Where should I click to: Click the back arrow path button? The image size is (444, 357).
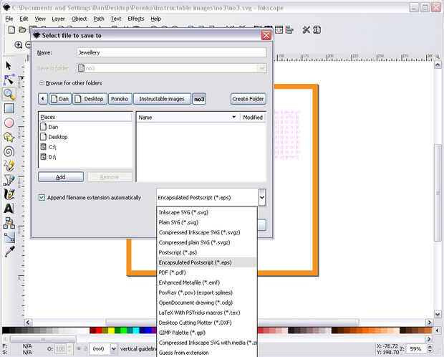(x=43, y=99)
